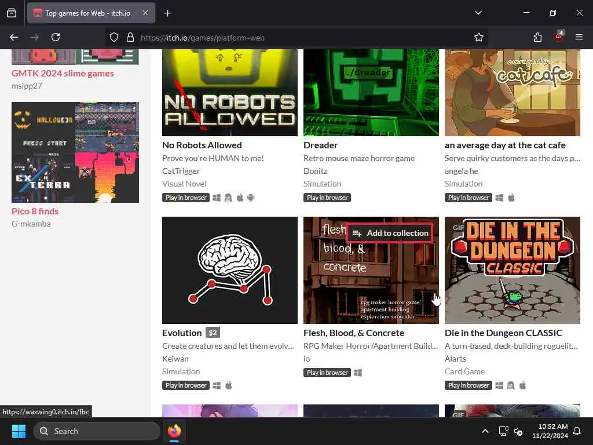The height and width of the screenshot is (445, 593).
Task: Open the No Robots Allowed game title
Action: pyautogui.click(x=202, y=145)
